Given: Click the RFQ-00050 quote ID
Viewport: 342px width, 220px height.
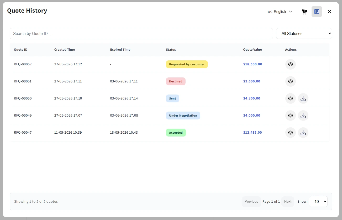Looking at the screenshot, I should 23,98.
